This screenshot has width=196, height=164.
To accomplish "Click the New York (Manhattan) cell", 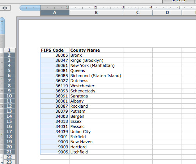I will point(96,65).
